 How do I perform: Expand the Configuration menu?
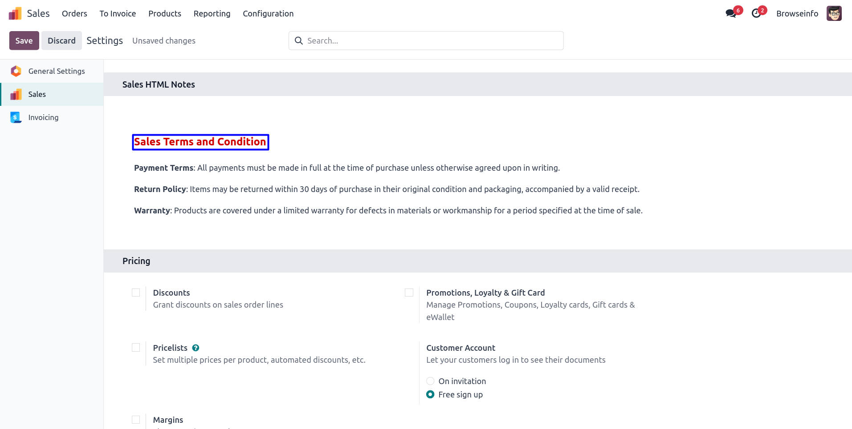[x=268, y=14]
